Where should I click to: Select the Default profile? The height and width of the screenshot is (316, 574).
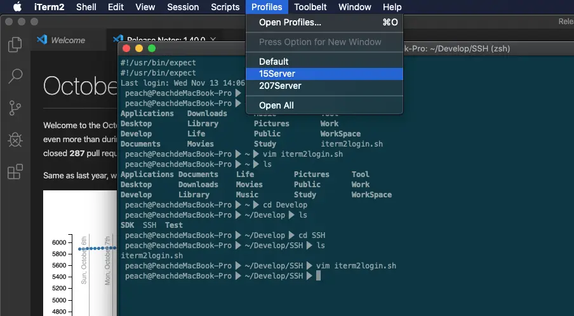(x=324, y=62)
